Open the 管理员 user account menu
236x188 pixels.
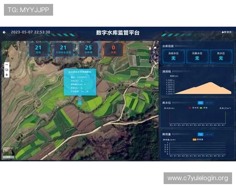click(x=227, y=32)
